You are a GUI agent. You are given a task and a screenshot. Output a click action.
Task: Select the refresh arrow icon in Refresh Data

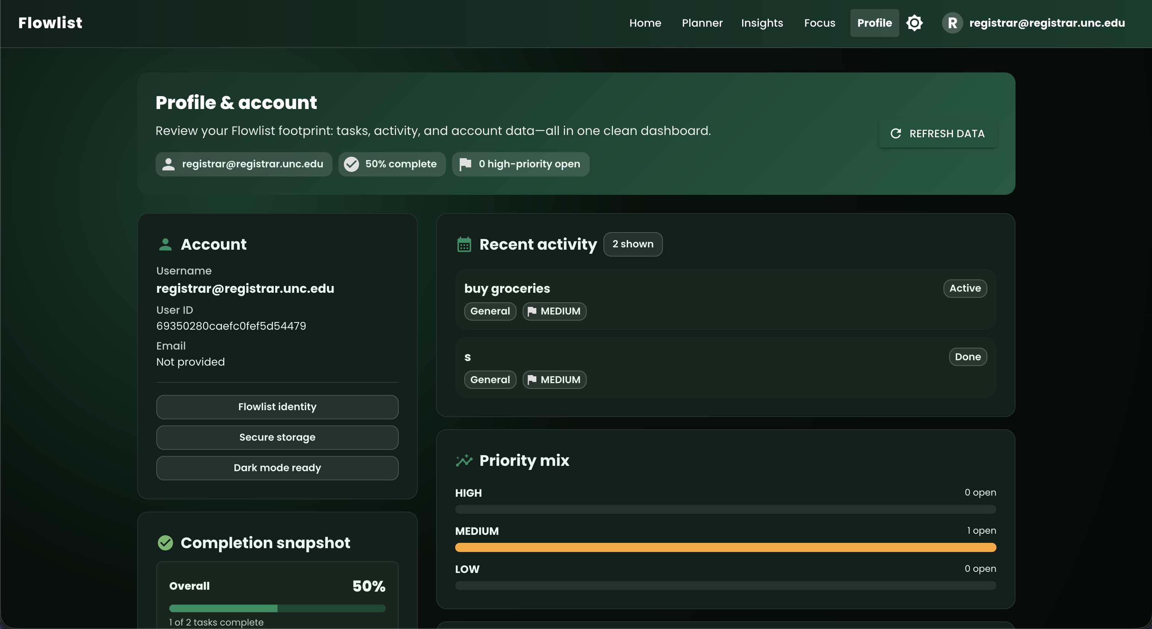point(895,133)
